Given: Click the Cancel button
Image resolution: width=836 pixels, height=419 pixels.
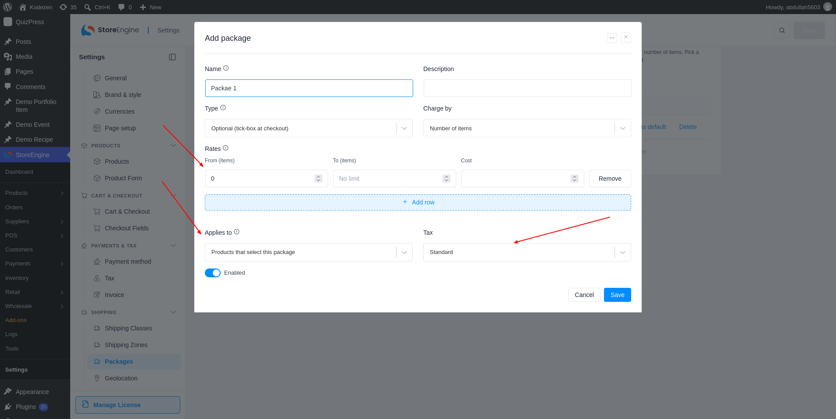Looking at the screenshot, I should point(584,295).
